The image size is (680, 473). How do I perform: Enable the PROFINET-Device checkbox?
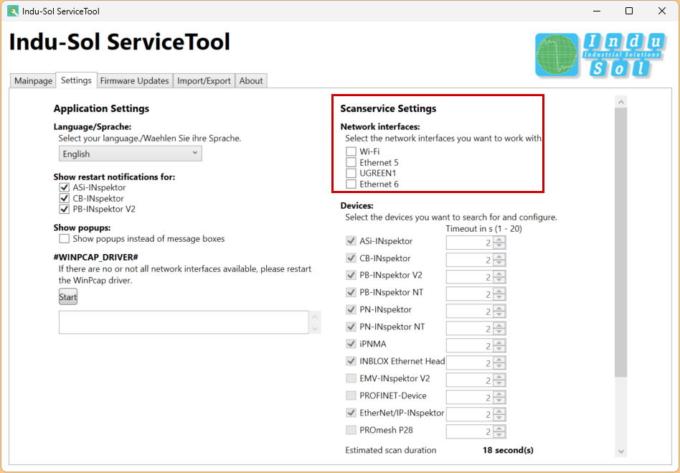[351, 395]
